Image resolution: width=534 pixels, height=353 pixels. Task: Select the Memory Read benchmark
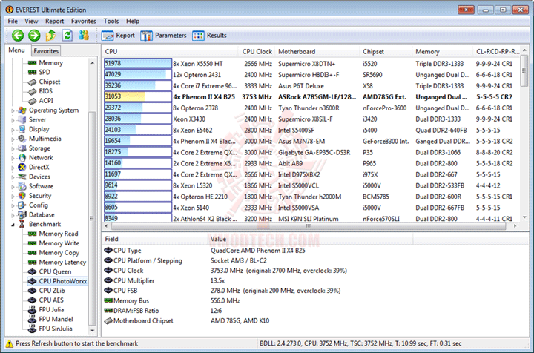(59, 234)
